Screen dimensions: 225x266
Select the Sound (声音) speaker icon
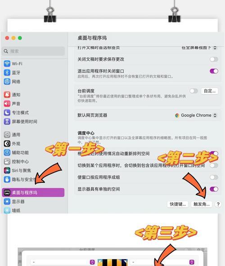[7, 103]
